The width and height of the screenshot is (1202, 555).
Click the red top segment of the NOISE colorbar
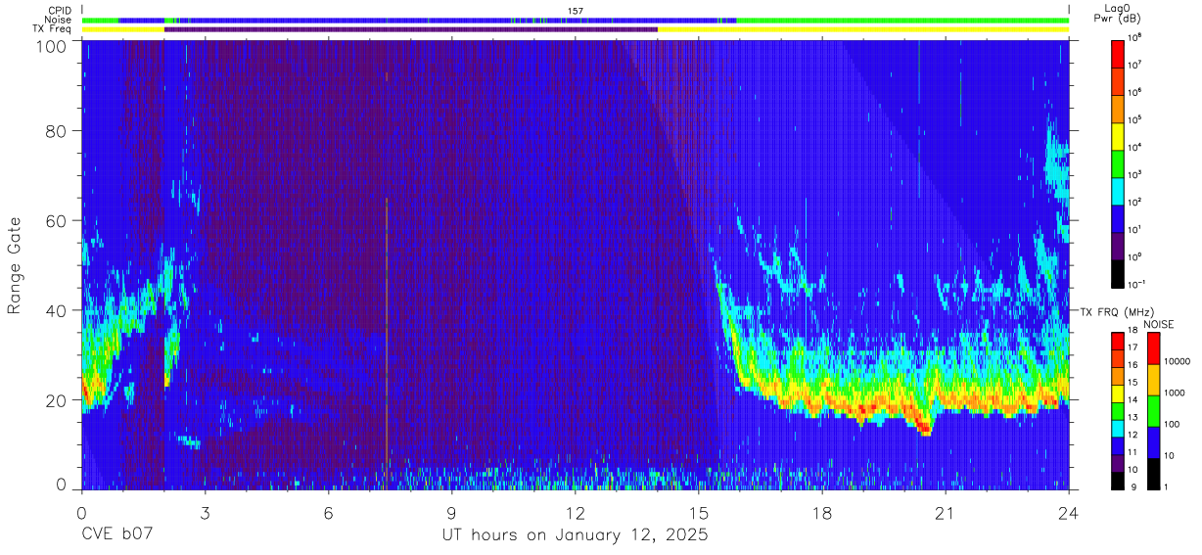[x=1153, y=347]
